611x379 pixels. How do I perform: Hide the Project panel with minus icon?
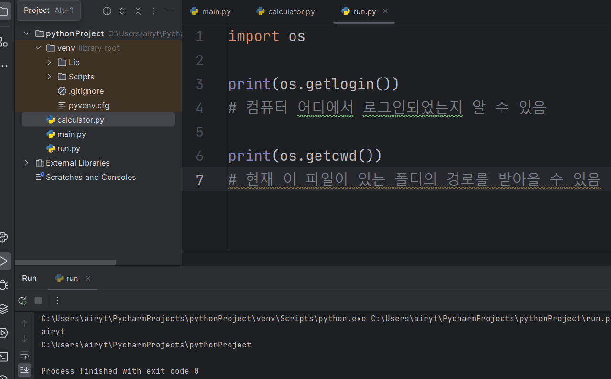(169, 11)
